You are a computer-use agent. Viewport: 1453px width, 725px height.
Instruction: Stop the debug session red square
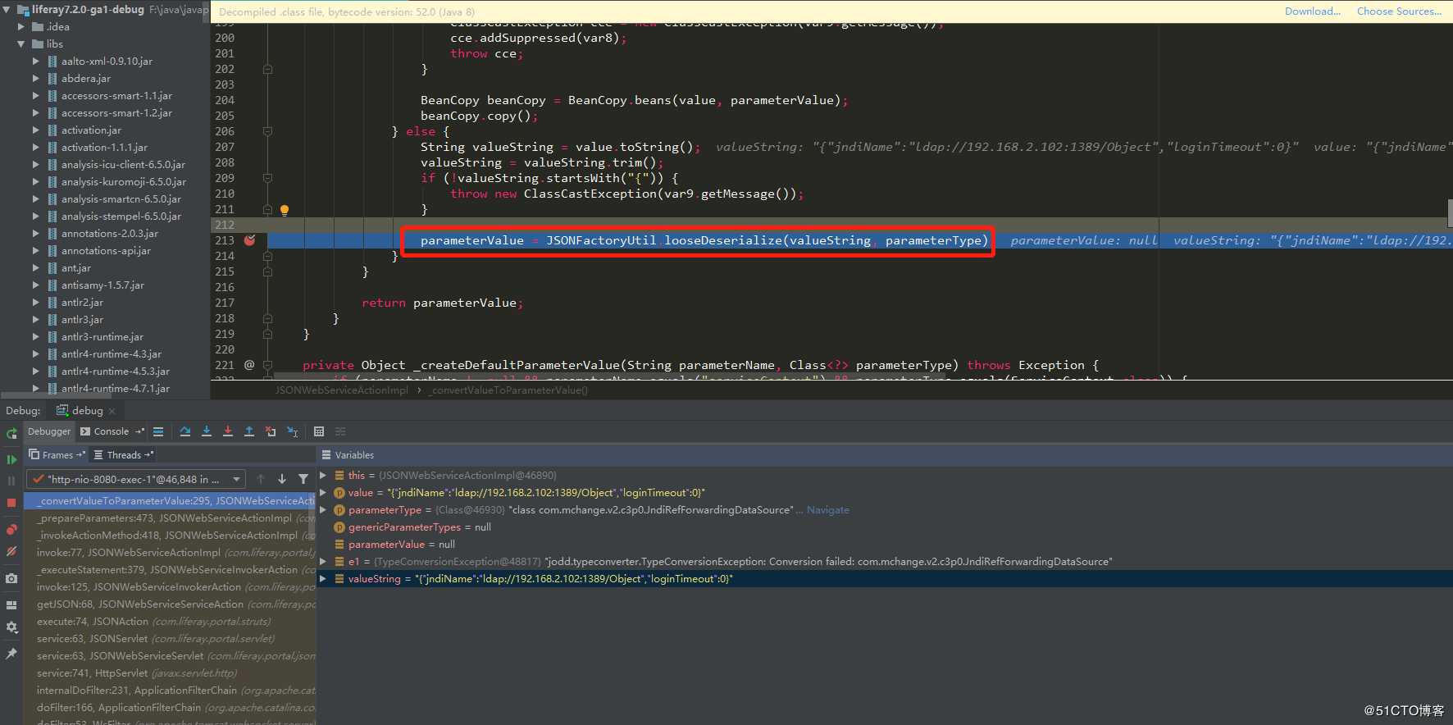coord(11,503)
